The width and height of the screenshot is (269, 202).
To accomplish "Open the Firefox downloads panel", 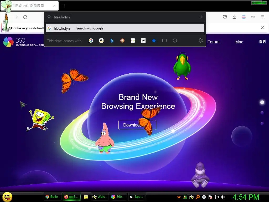I will 234,17.
